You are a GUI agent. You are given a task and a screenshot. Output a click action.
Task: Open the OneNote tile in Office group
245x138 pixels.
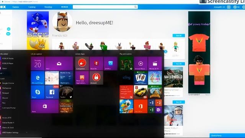tap(158, 110)
